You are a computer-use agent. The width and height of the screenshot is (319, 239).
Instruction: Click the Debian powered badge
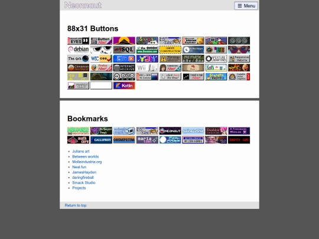pos(78,50)
